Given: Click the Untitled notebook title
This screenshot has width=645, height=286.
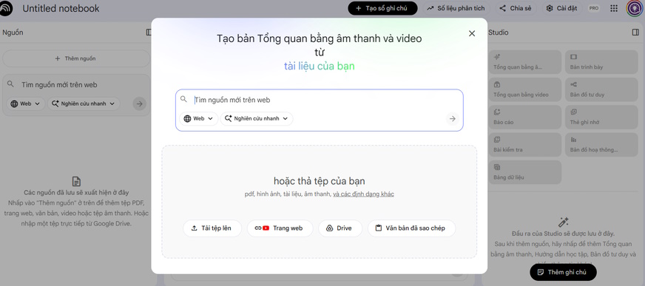Looking at the screenshot, I should pos(61,9).
